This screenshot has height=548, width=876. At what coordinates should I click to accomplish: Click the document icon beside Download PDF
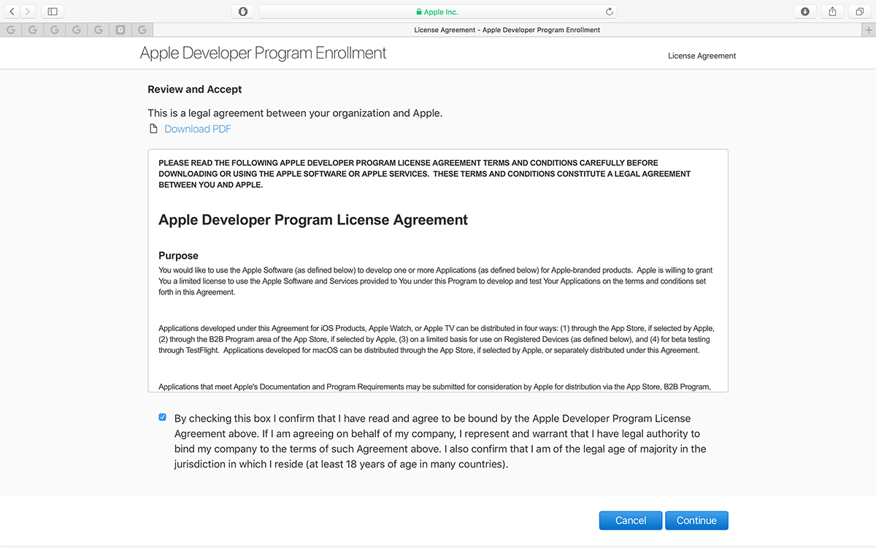tap(153, 129)
